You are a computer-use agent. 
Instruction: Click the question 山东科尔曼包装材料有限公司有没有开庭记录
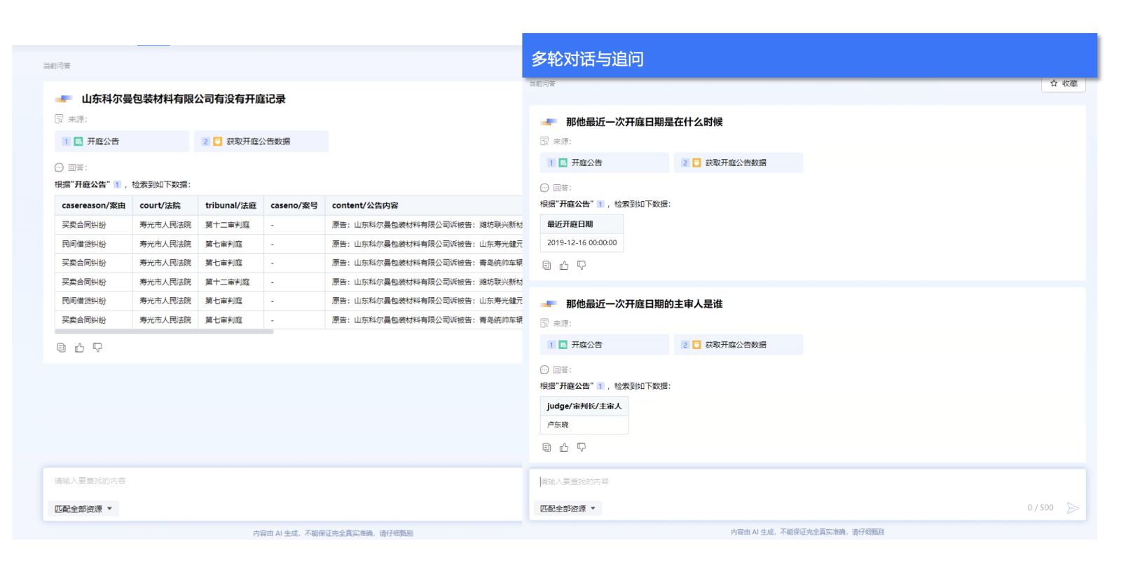pyautogui.click(x=184, y=100)
